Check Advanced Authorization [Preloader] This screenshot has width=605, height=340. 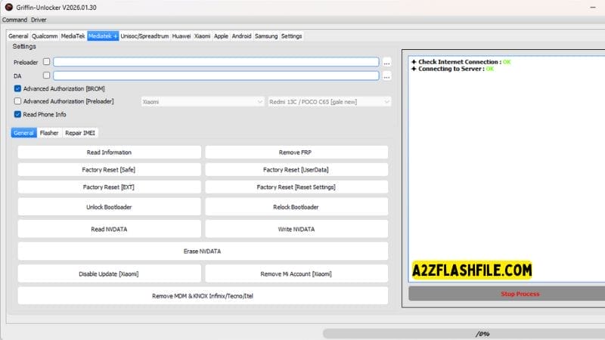tap(17, 101)
